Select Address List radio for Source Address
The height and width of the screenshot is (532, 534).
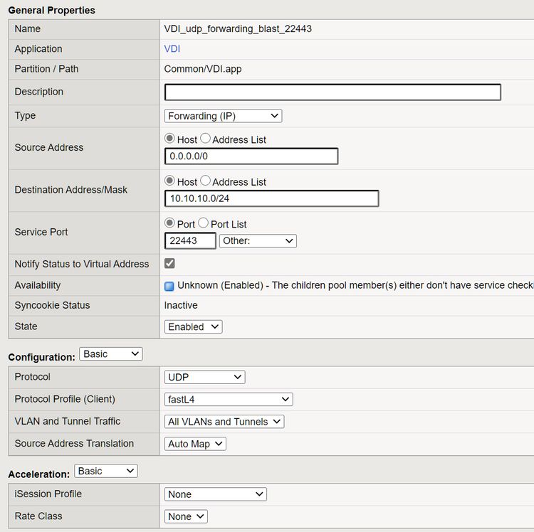click(205, 139)
